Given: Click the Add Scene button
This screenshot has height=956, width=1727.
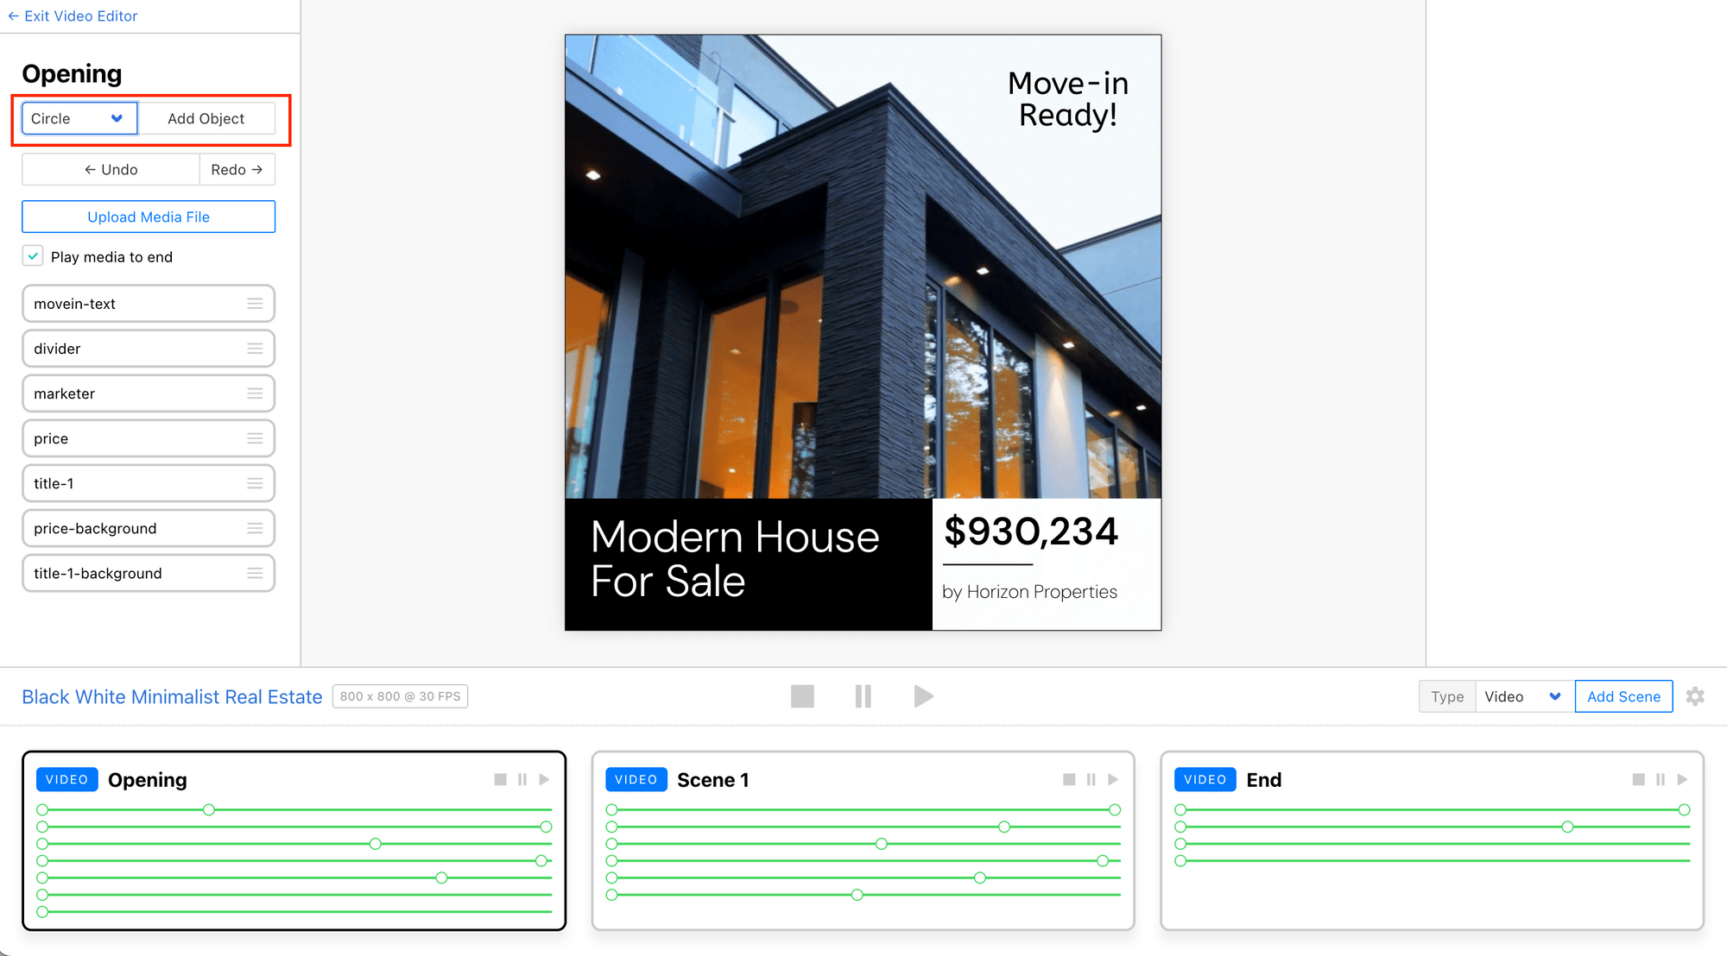Looking at the screenshot, I should [x=1623, y=696].
